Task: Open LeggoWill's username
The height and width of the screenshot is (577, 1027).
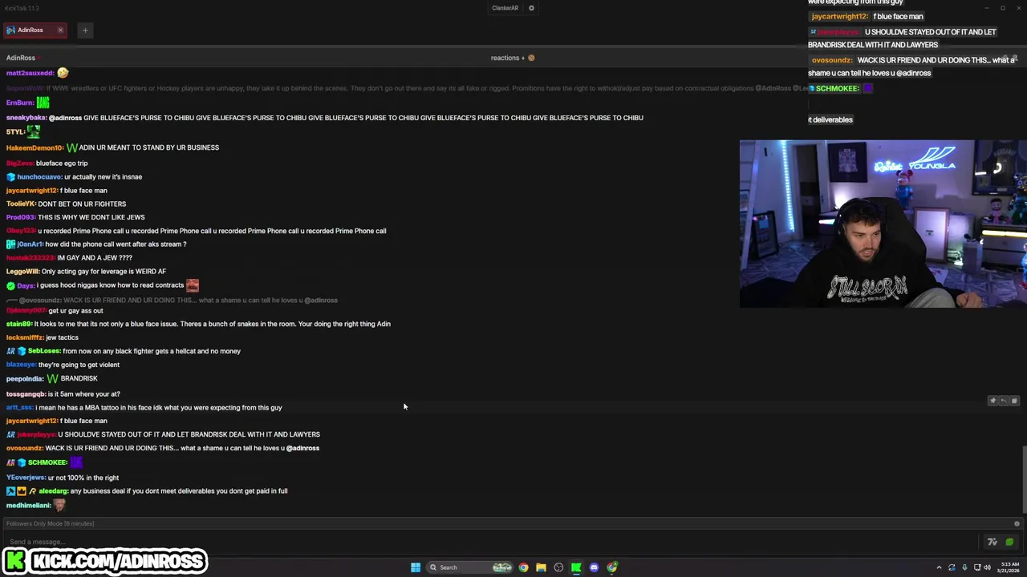Action: click(x=22, y=272)
